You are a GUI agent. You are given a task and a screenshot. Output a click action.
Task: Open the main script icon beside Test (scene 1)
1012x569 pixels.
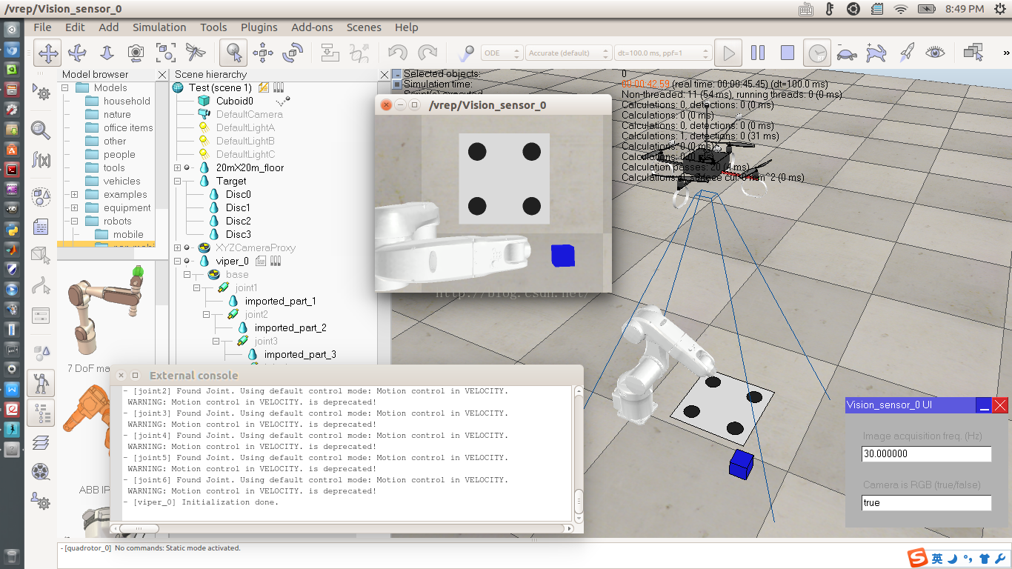click(x=263, y=87)
